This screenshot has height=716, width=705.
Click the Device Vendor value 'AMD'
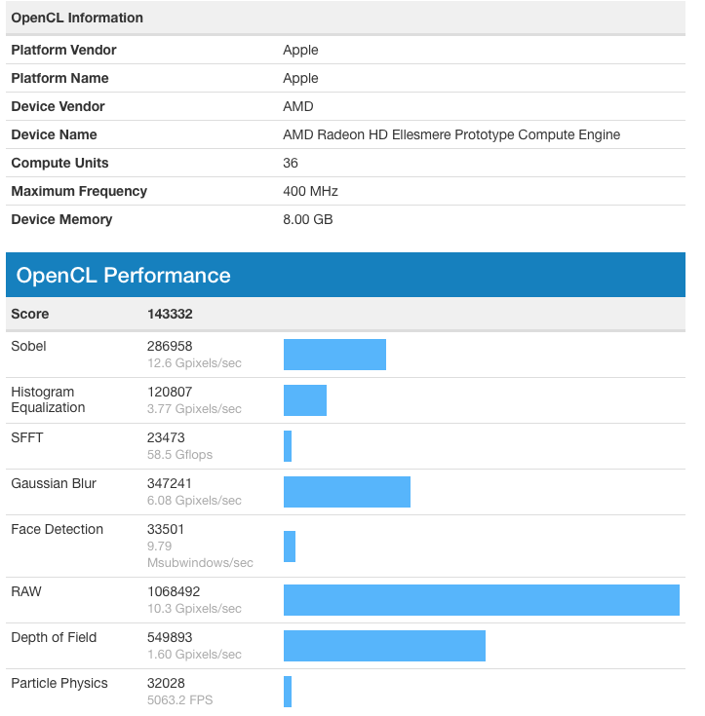coord(298,106)
